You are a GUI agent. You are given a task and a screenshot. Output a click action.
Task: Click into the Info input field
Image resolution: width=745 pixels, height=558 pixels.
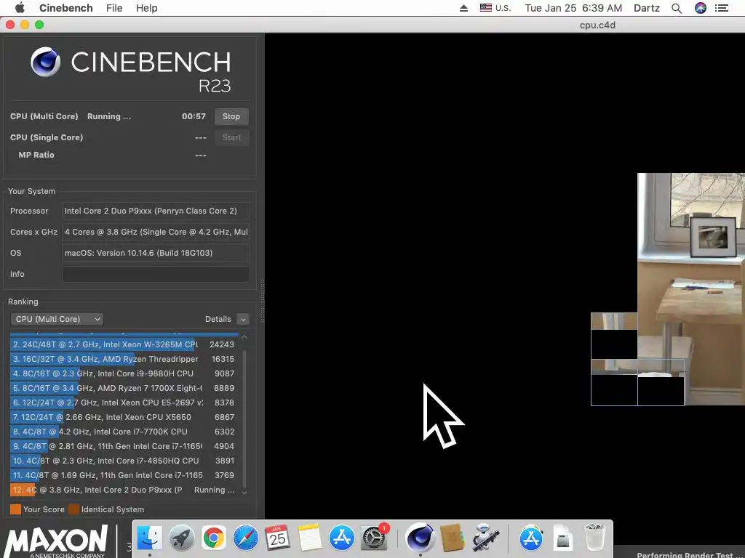click(x=156, y=274)
